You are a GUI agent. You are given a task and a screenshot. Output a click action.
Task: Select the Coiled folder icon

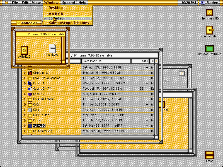point(30,121)
